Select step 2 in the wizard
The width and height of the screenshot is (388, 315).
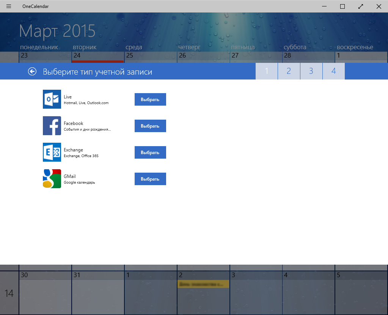[289, 71]
